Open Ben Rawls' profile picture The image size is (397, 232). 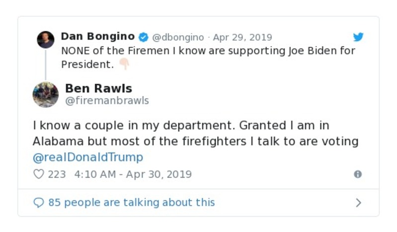pyautogui.click(x=46, y=95)
